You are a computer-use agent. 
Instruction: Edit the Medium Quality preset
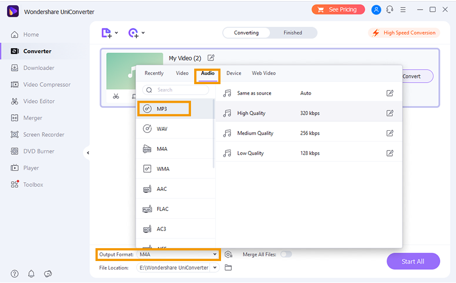(x=389, y=133)
